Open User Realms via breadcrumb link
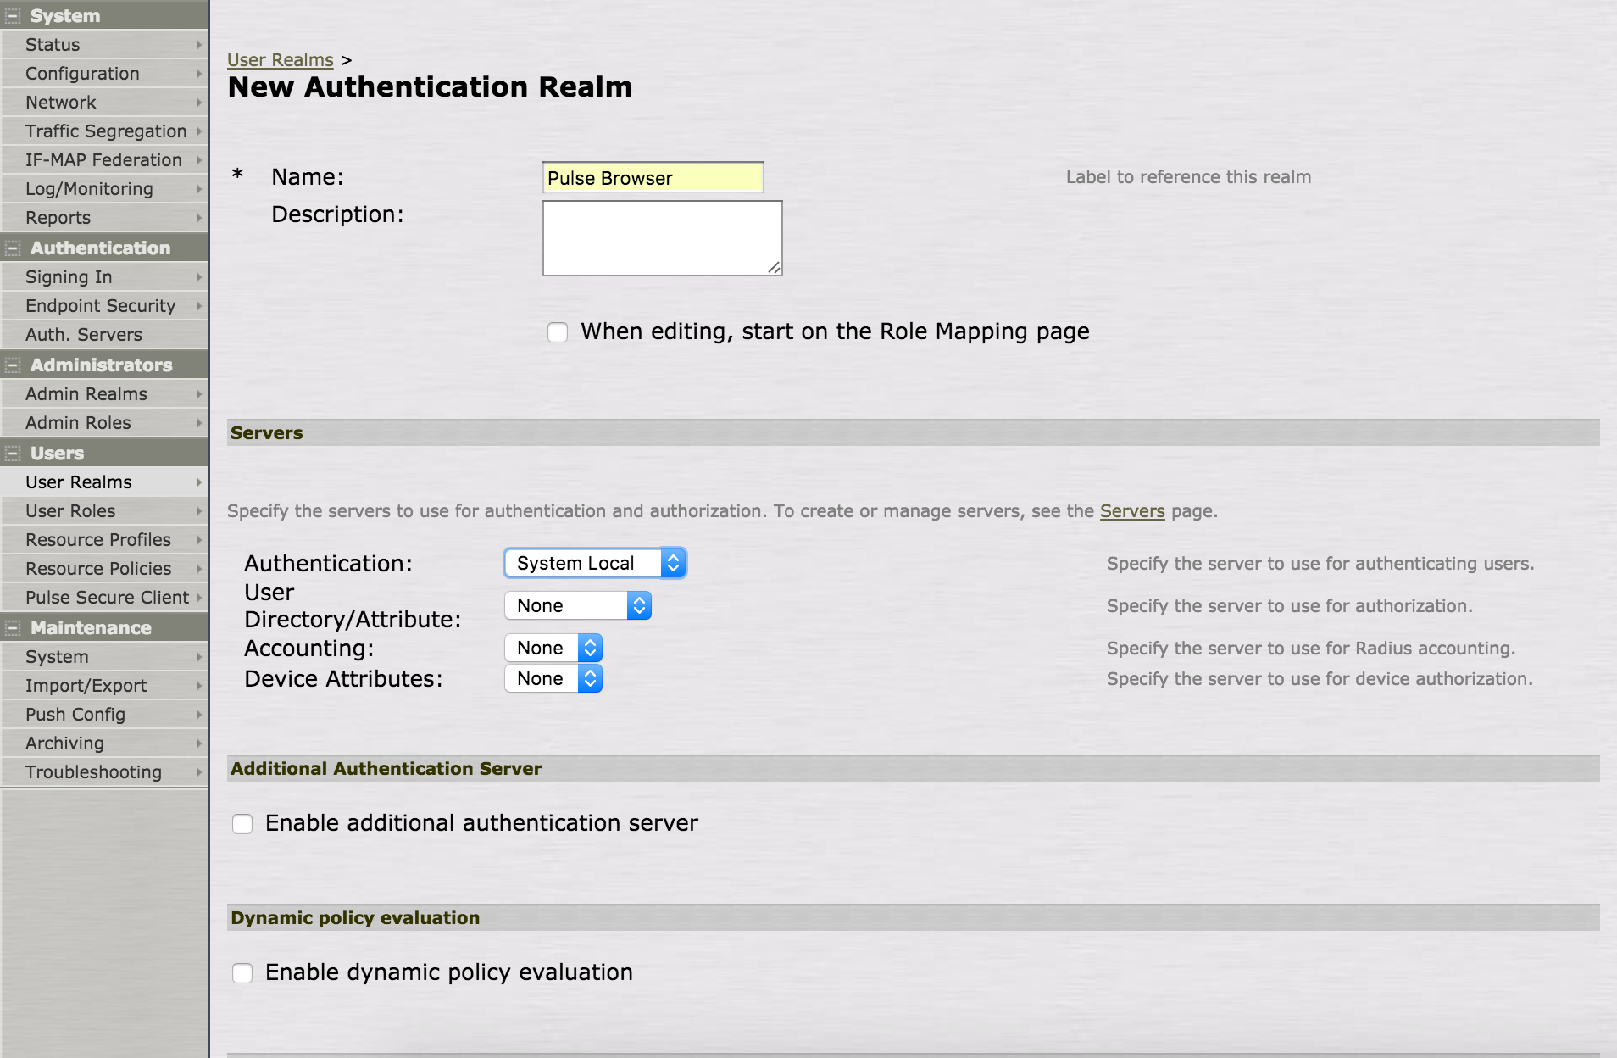The width and height of the screenshot is (1617, 1058). click(281, 59)
